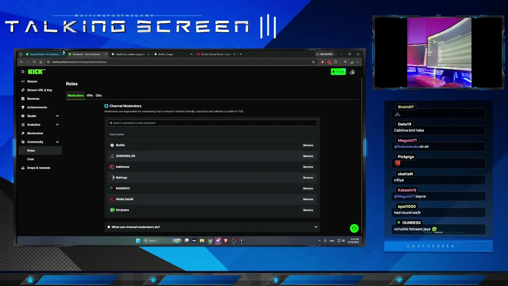Reload the current page

coord(34,62)
